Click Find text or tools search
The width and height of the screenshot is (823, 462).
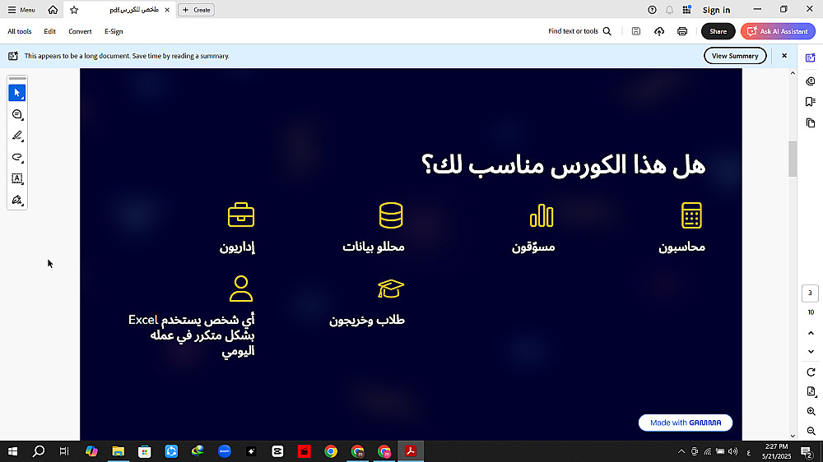(x=579, y=31)
